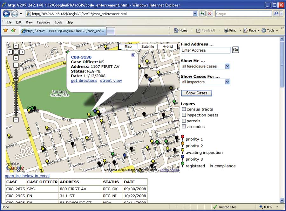Open a new blank browser tab

click(x=111, y=31)
